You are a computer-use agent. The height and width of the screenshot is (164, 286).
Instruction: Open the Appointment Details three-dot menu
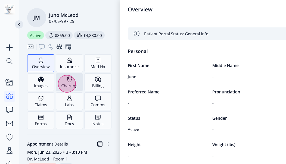tap(108, 144)
